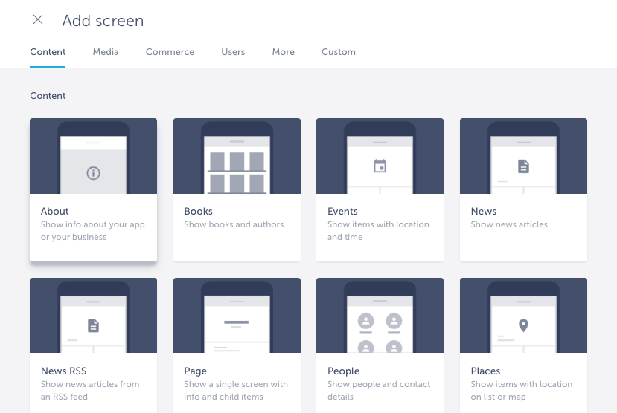Click the map pin icon in Places preview

523,325
